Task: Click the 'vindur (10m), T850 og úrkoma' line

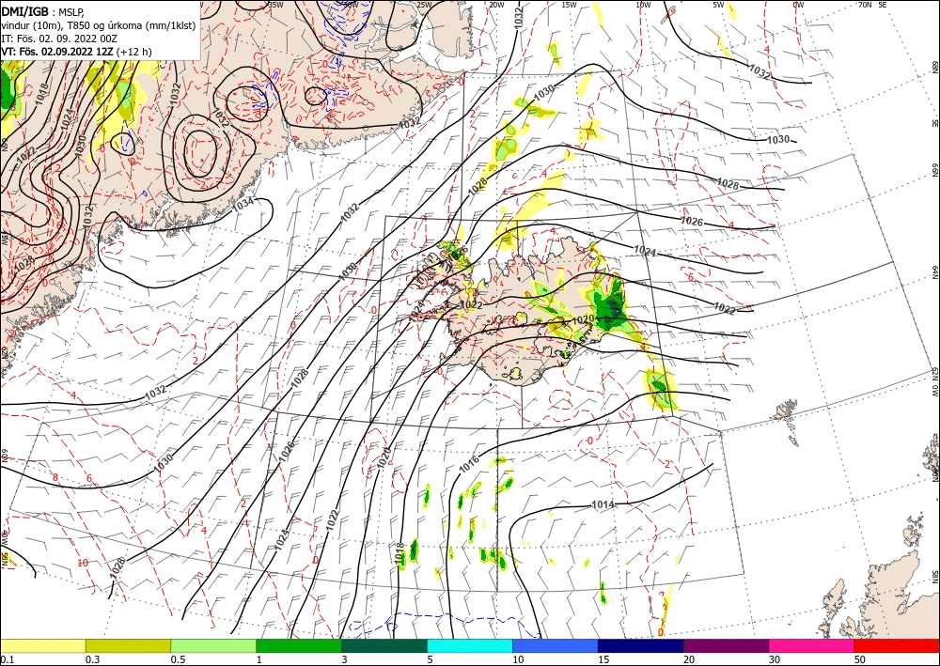Action: pos(99,25)
